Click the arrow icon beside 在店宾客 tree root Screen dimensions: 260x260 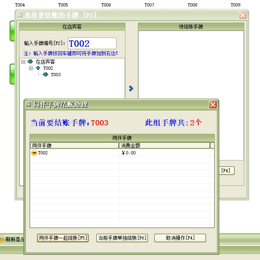click(31, 62)
